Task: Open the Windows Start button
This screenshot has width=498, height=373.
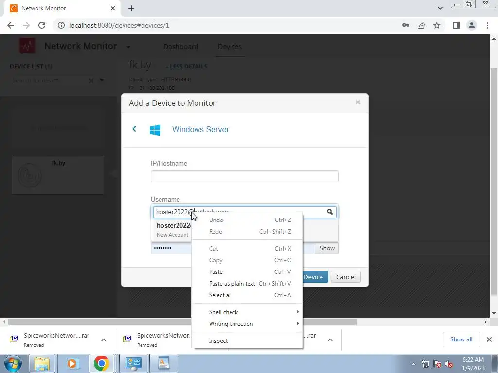Action: 13,363
